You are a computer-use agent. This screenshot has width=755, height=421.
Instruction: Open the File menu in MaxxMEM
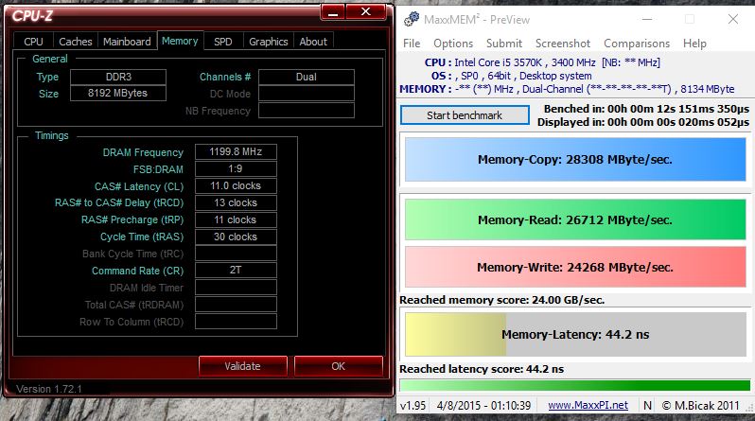tap(412, 44)
